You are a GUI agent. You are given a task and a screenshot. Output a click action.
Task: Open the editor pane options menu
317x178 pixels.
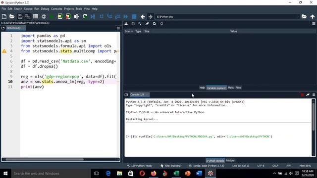coord(118,28)
